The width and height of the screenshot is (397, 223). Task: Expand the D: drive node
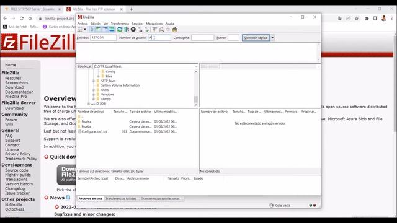point(89,103)
